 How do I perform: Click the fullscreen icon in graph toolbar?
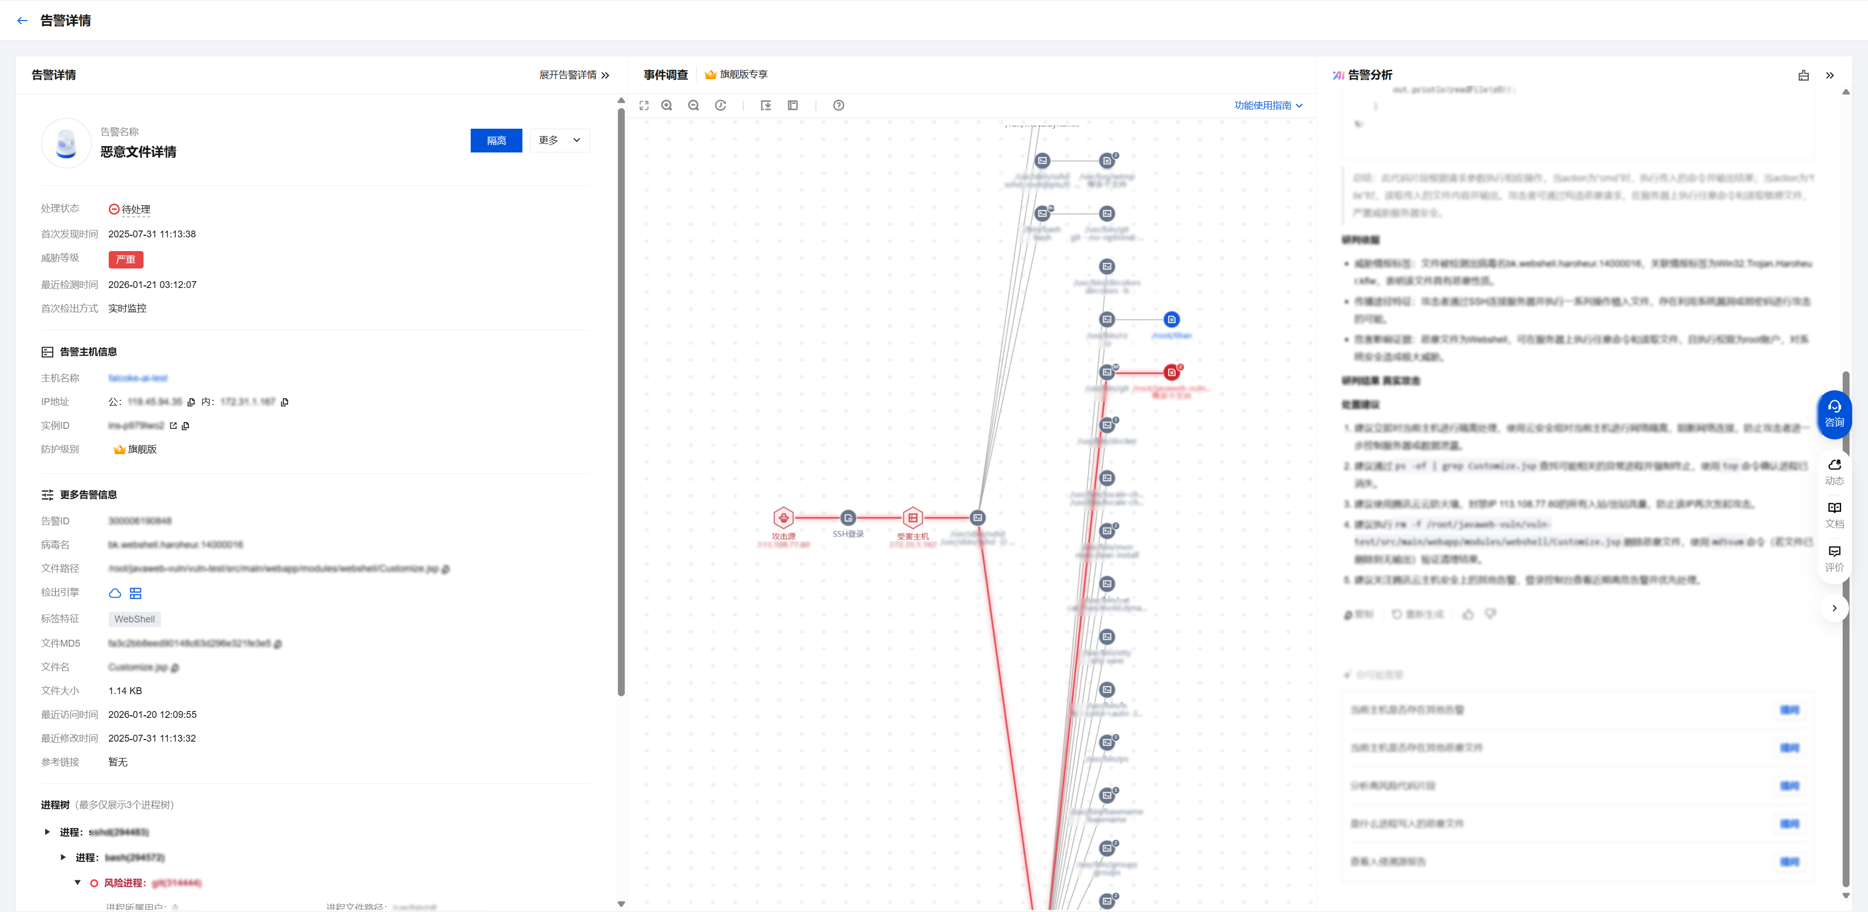click(x=643, y=106)
